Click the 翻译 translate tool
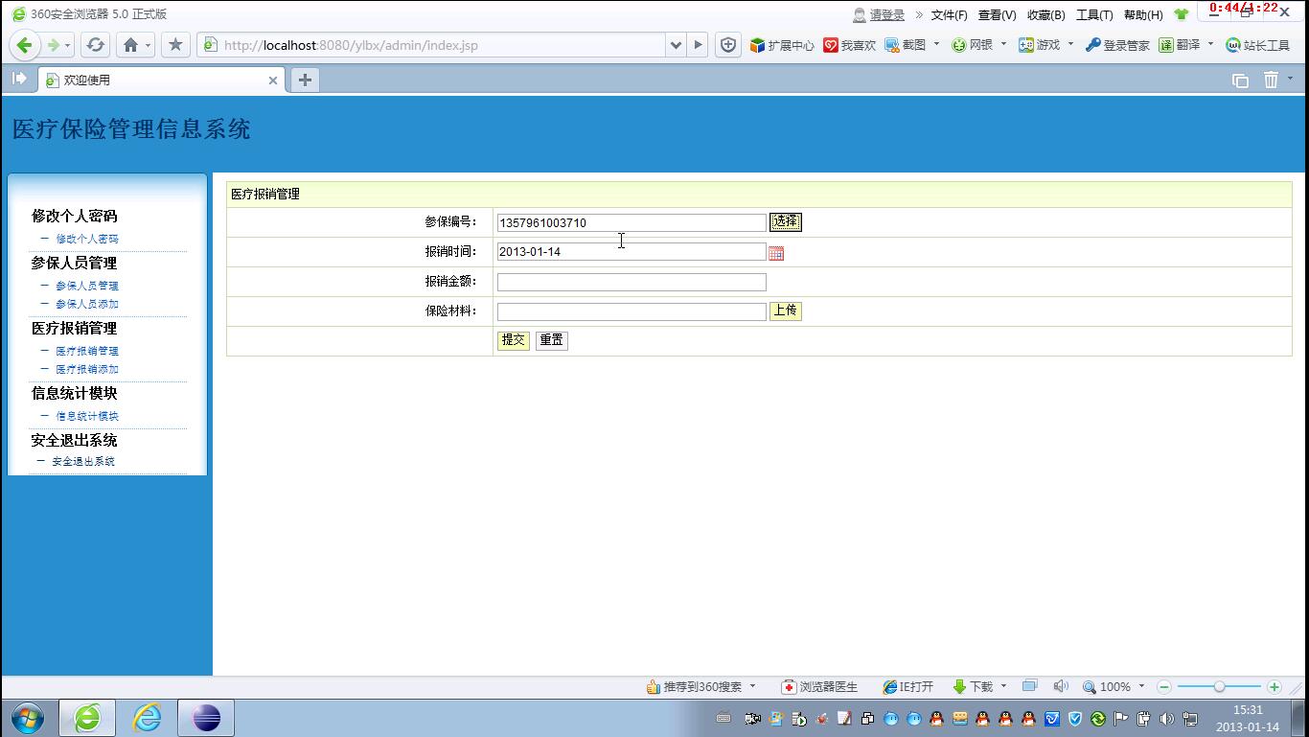1309x737 pixels. tap(1180, 45)
